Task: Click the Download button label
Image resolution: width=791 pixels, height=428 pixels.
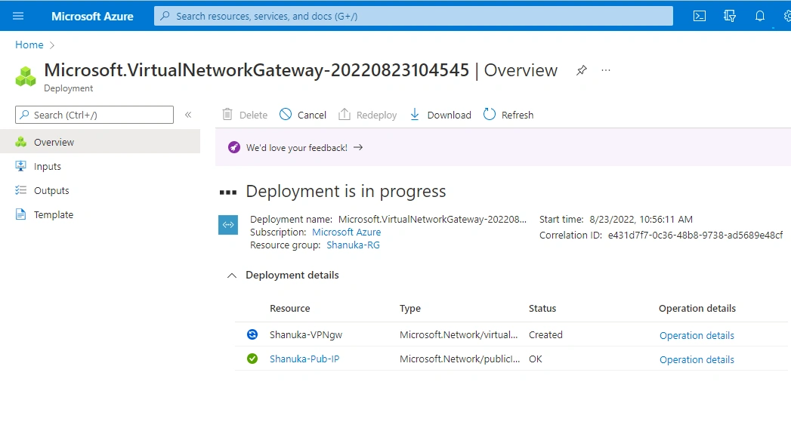Action: pyautogui.click(x=449, y=115)
